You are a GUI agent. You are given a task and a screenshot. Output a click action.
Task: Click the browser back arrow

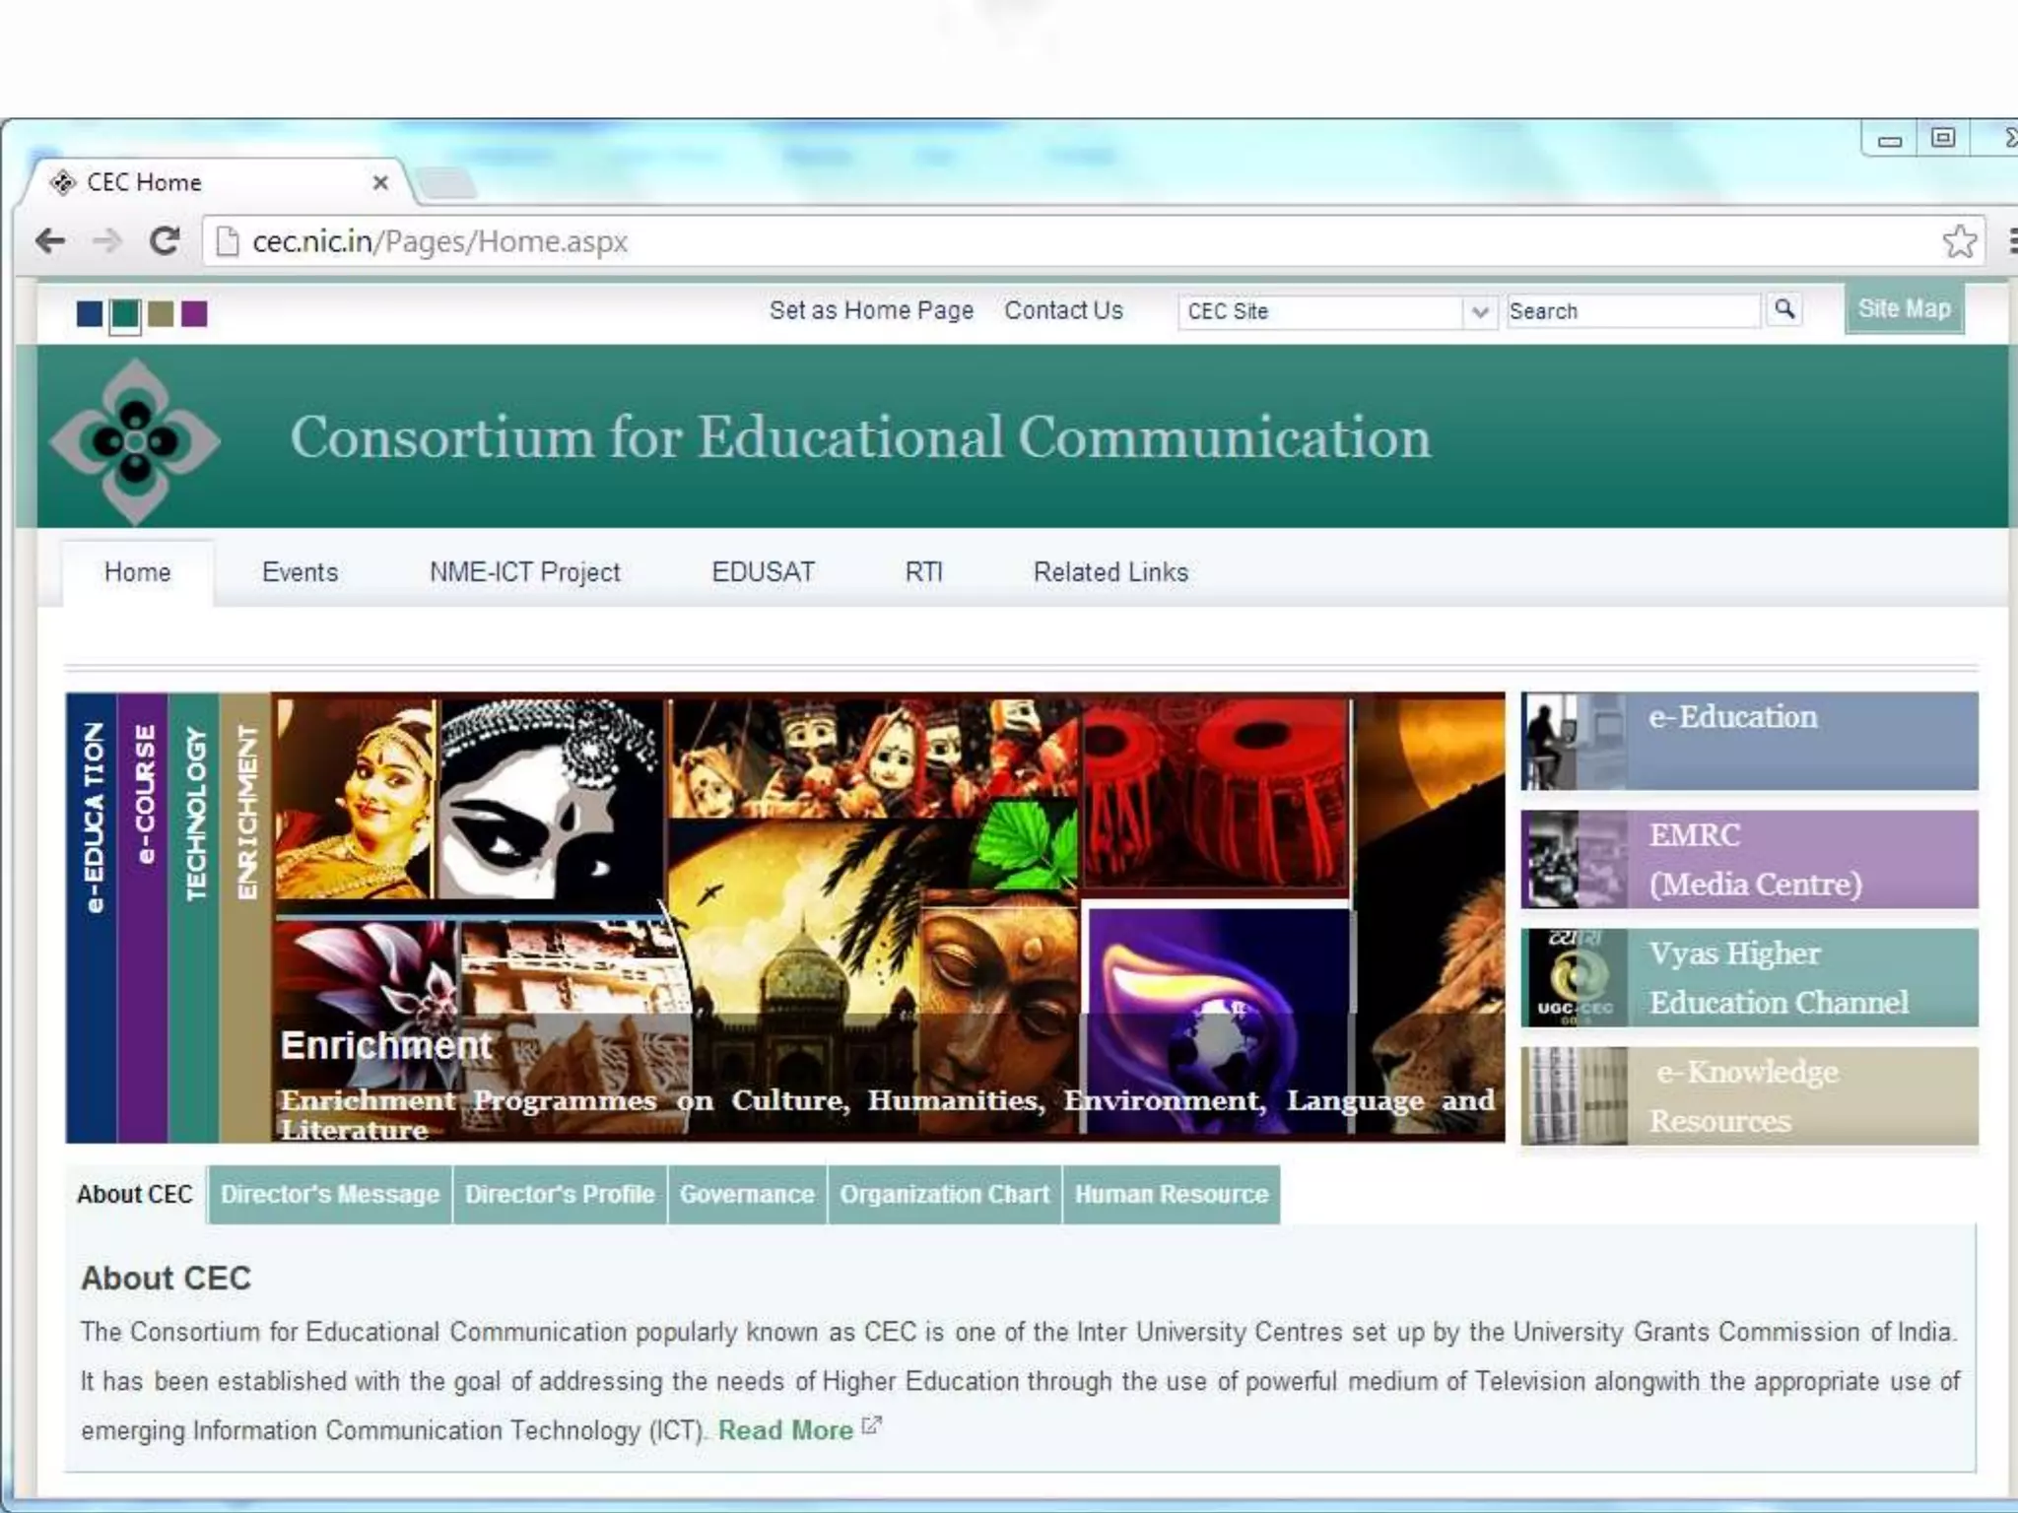[x=49, y=241]
